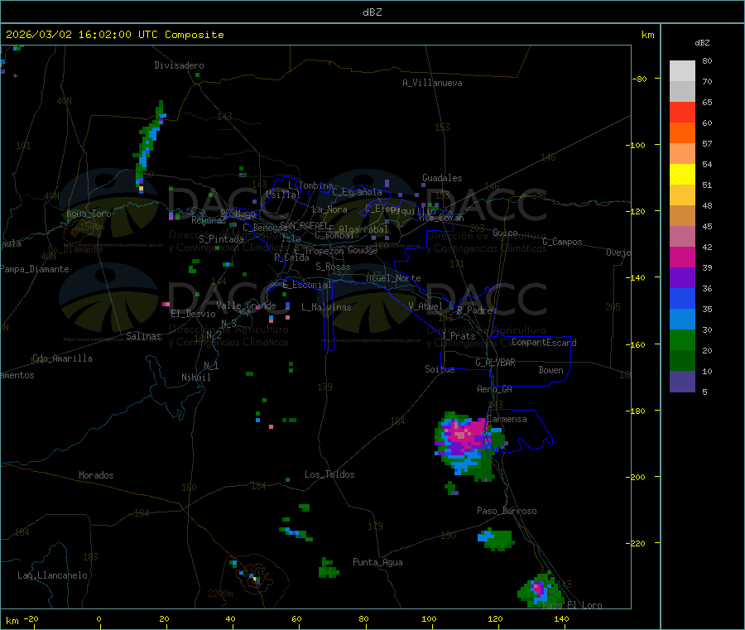Pick the 51 dBZ yellow color swatch
Image resolution: width=745 pixels, height=630 pixels.
tap(682, 175)
